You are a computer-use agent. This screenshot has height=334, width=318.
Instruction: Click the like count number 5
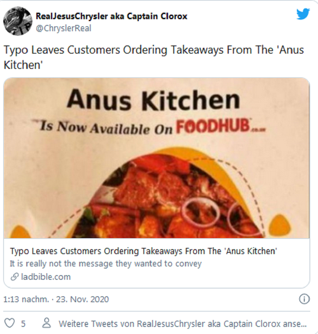coord(23,324)
